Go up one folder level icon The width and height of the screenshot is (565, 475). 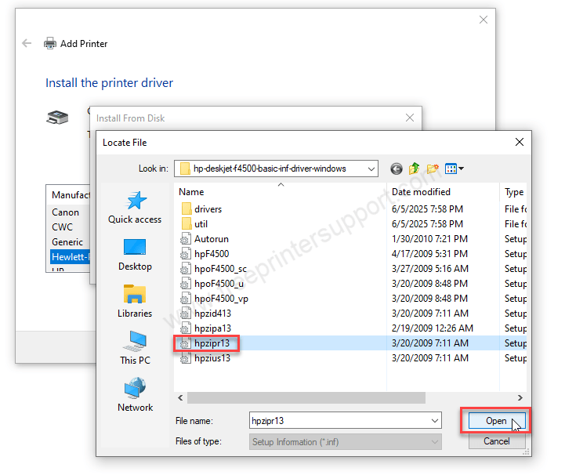pyautogui.click(x=415, y=169)
